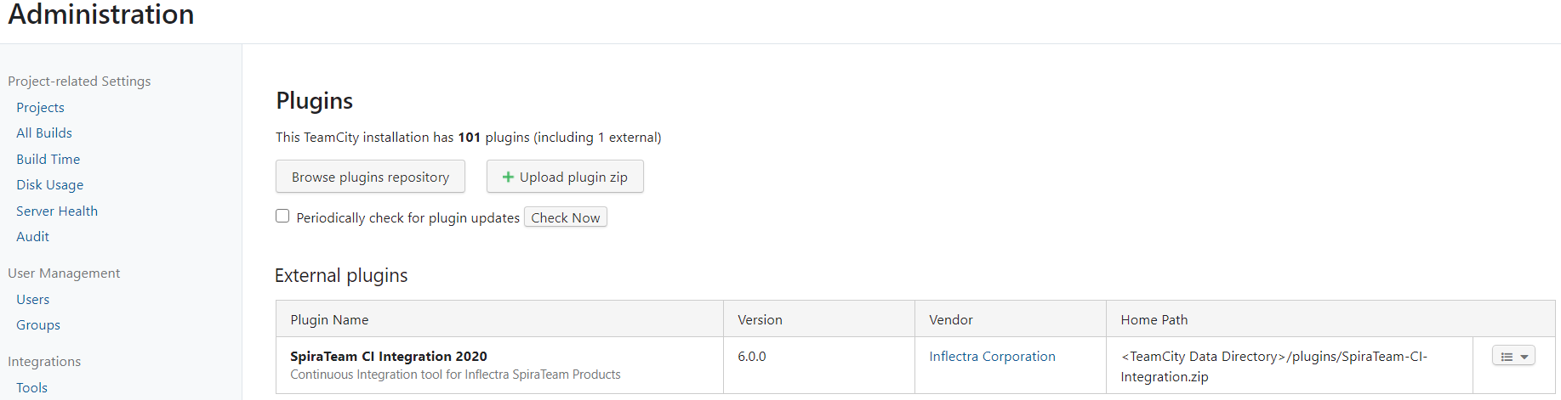This screenshot has width=1561, height=400.
Task: Click the Check Now button
Action: tap(566, 217)
